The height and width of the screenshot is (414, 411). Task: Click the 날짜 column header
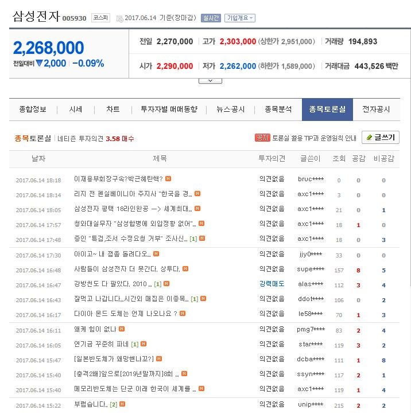(38, 158)
